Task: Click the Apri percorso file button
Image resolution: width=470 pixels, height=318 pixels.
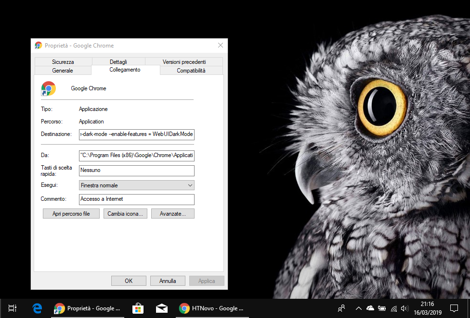Action: [x=71, y=214]
